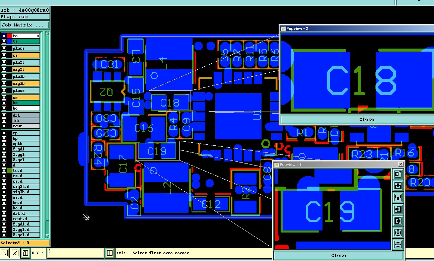The height and width of the screenshot is (261, 434).
Task: Click the angle snap icon in bottom toolbar
Action: pyautogui.click(x=15, y=253)
